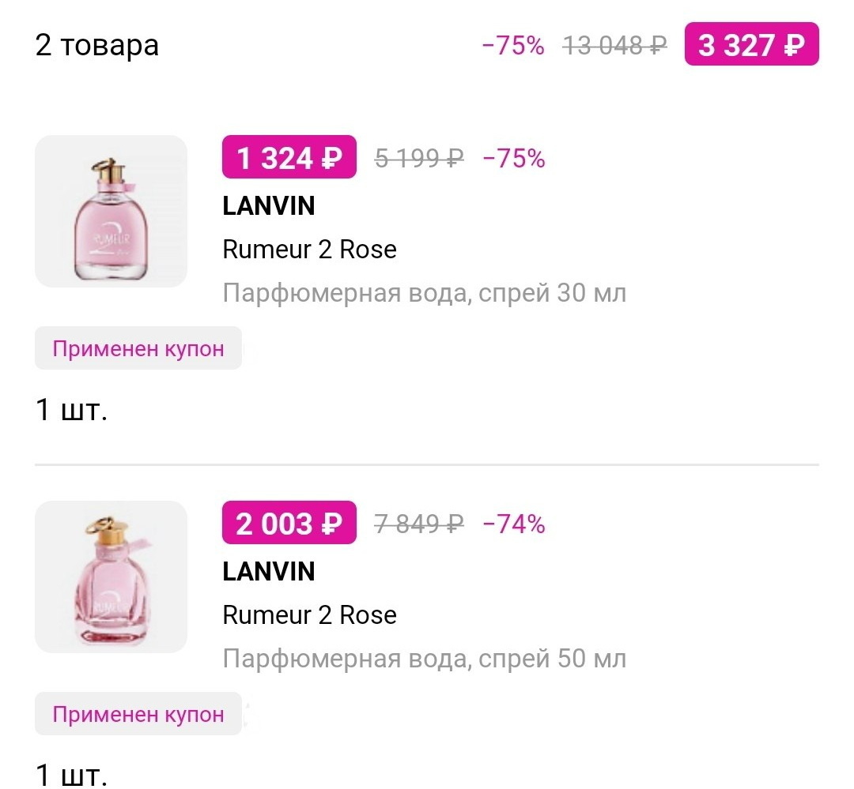Click the –75% total discount label

[x=514, y=45]
